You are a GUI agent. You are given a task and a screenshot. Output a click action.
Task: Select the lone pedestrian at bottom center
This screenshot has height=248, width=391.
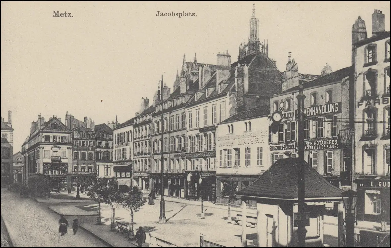click(x=140, y=236)
